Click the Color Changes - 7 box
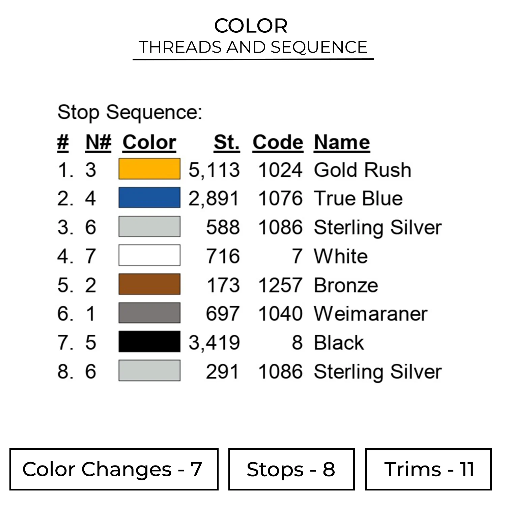This screenshot has width=506, height=506. click(x=114, y=469)
